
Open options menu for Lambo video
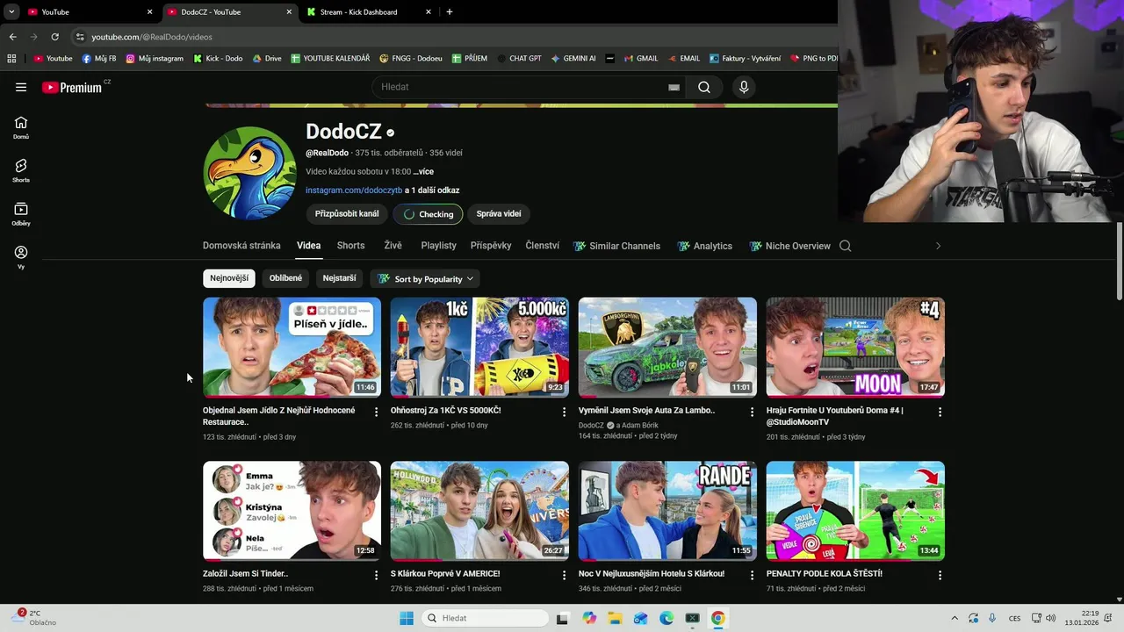coord(752,412)
